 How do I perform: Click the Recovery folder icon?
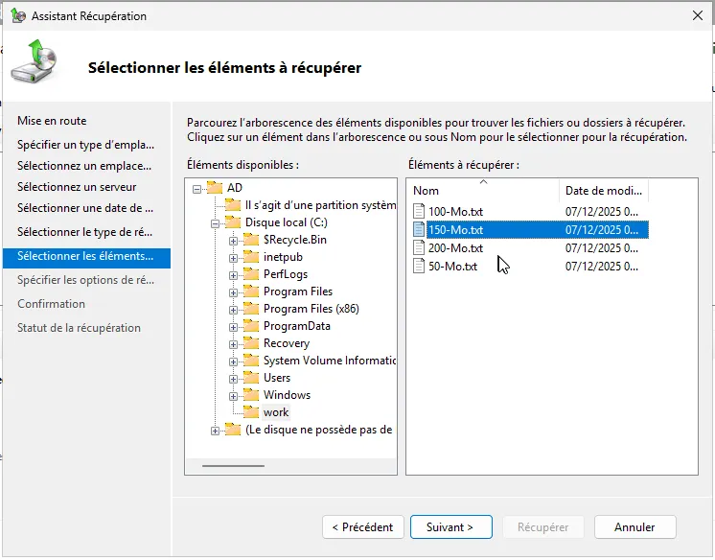pos(251,343)
